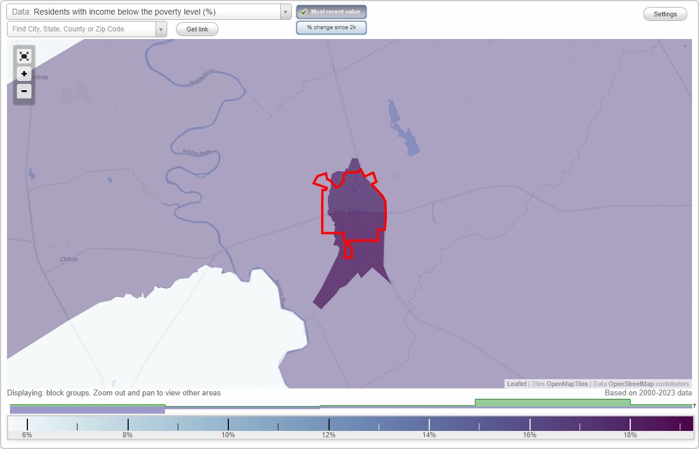
Task: Enable the Most recent value display mode
Action: [331, 11]
